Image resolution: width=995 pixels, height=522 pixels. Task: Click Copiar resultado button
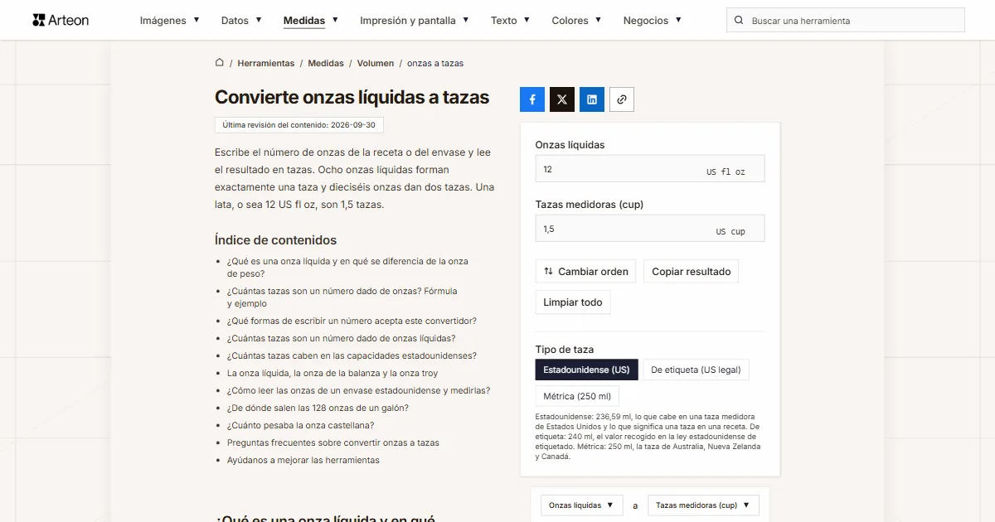pyautogui.click(x=692, y=271)
